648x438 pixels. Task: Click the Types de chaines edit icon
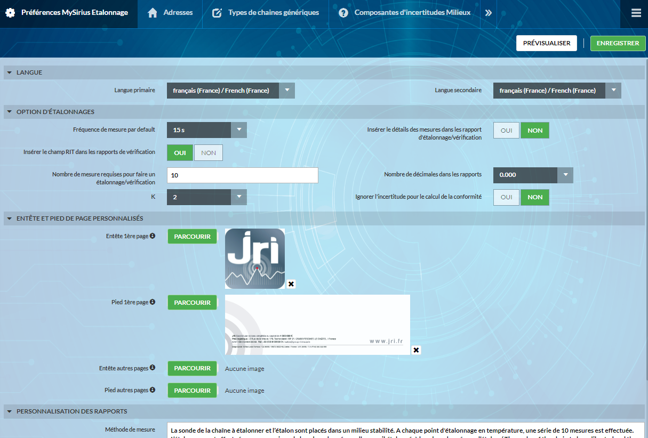coord(217,13)
